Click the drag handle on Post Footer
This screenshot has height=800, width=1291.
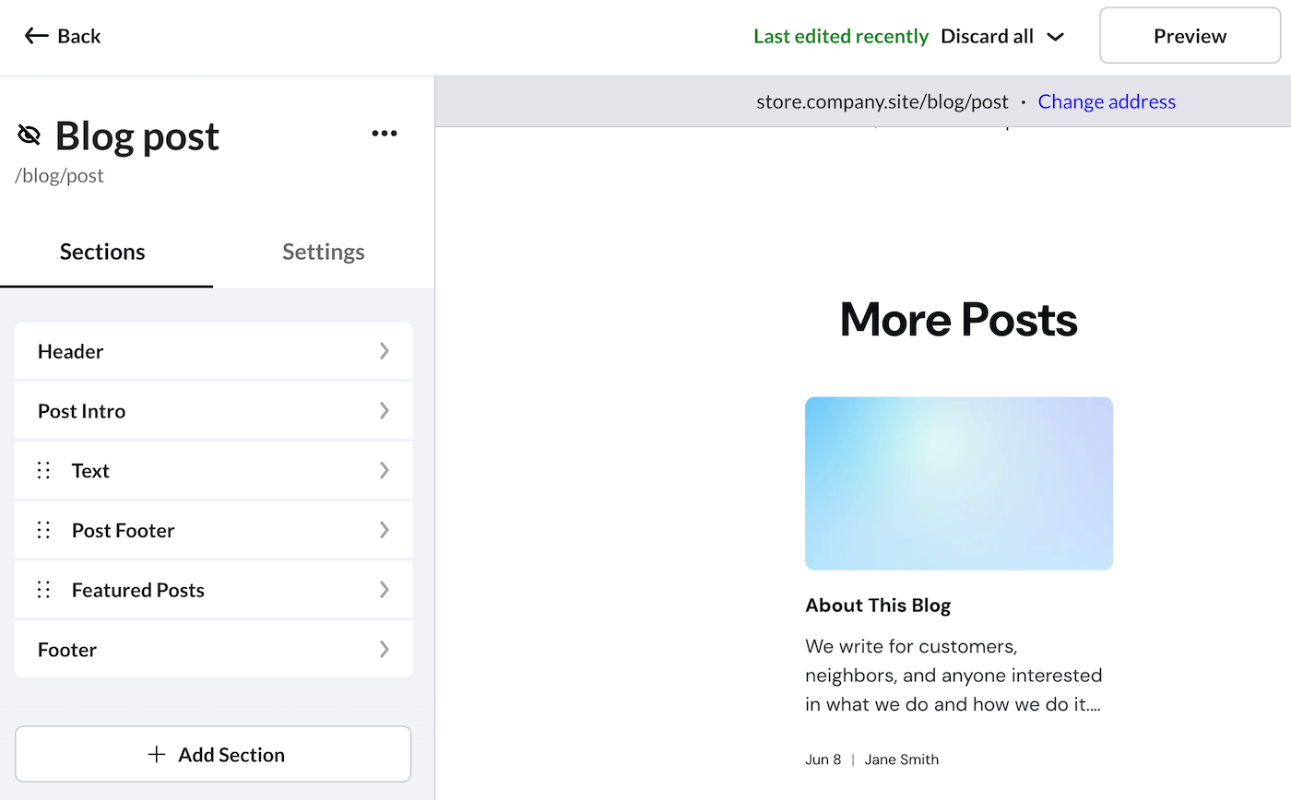click(43, 530)
